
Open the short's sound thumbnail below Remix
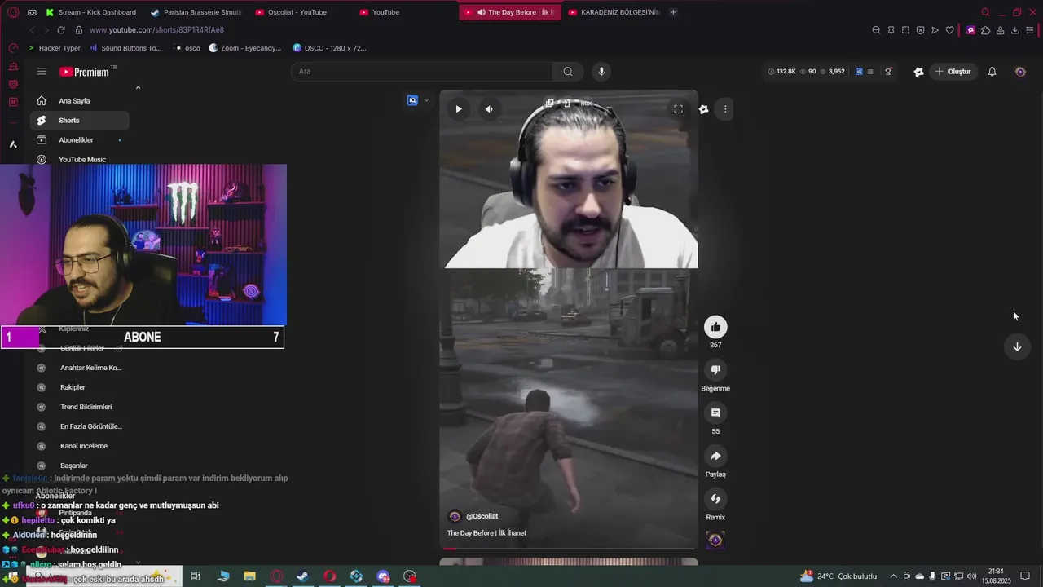click(715, 541)
